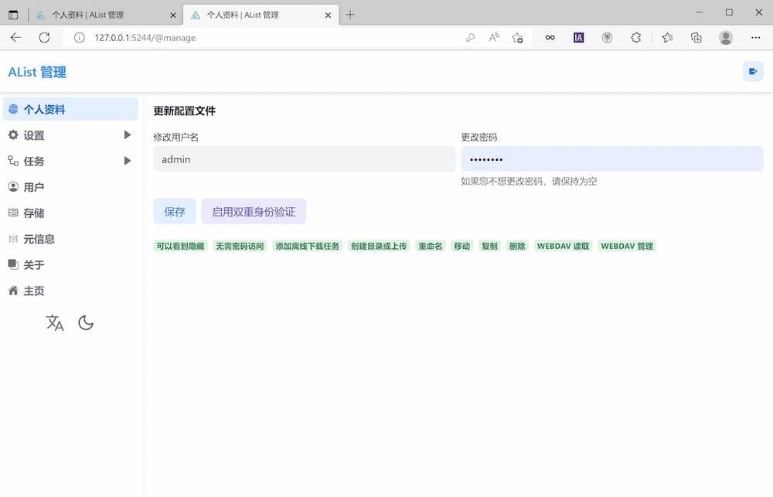Expand the 任务 submenu arrow
Image resolution: width=773 pixels, height=497 pixels.
[128, 161]
